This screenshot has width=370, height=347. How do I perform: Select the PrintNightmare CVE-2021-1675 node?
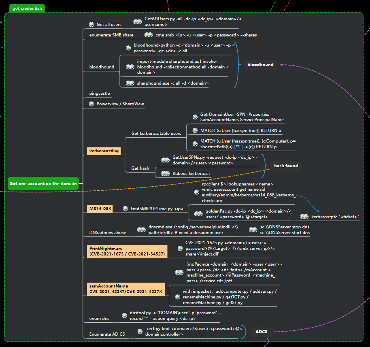coord(127,251)
